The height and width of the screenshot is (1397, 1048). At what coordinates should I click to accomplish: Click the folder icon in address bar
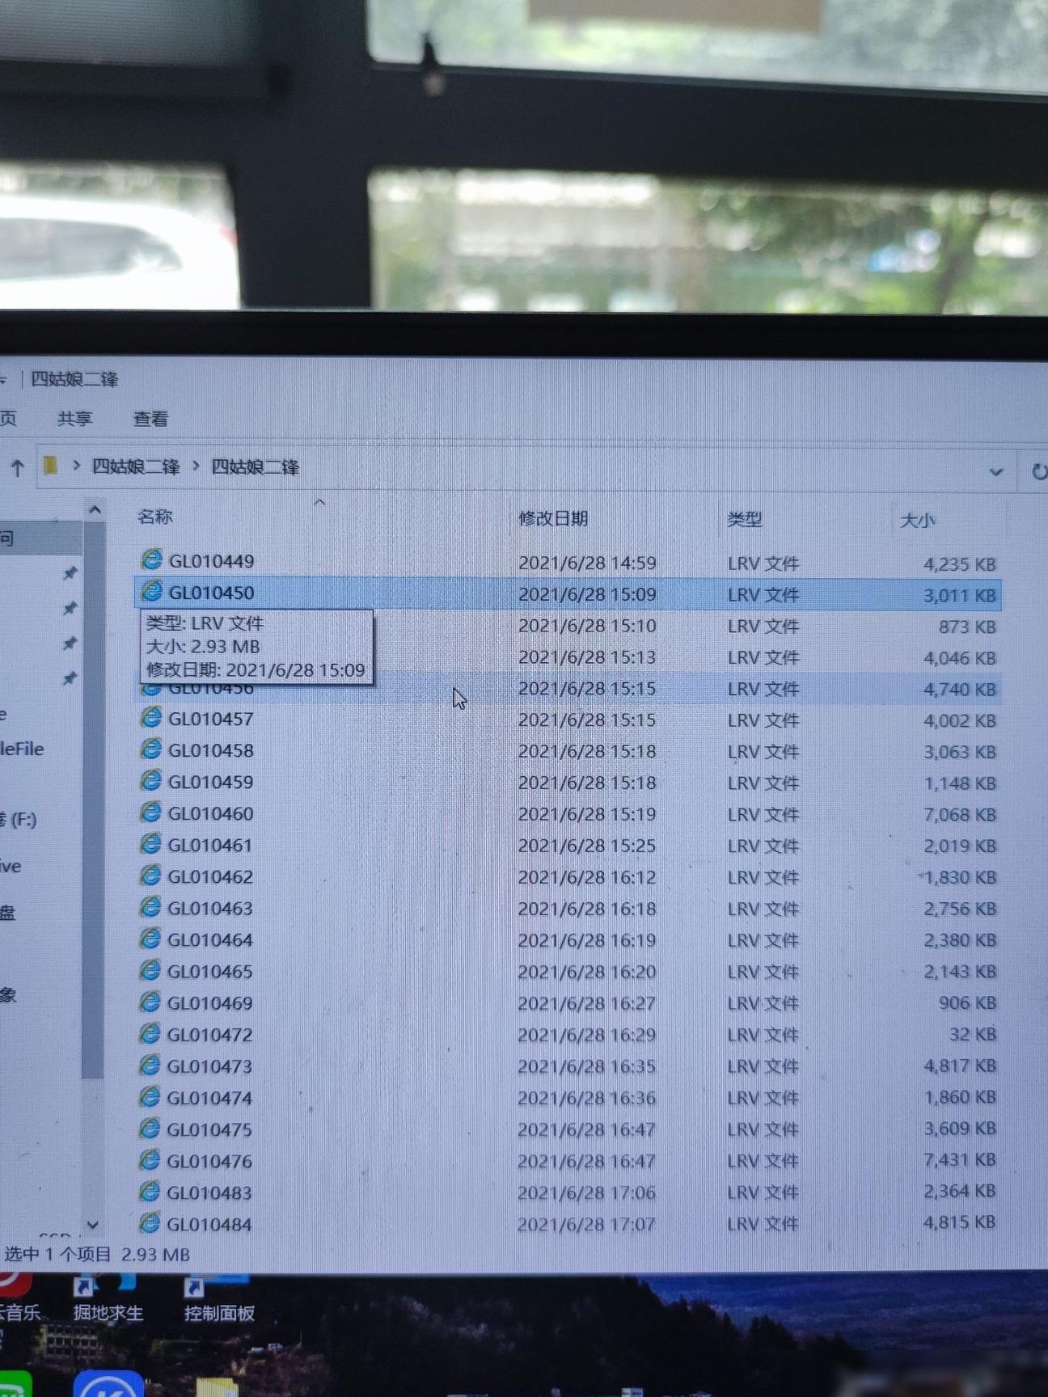coord(51,466)
